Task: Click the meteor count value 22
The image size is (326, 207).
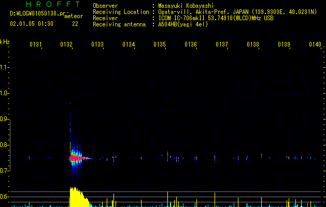Action: pyautogui.click(x=75, y=24)
